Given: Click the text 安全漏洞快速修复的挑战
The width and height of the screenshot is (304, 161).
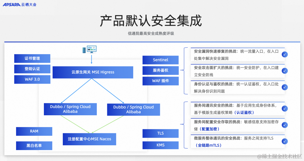Looking at the screenshot, I should coord(215,51).
